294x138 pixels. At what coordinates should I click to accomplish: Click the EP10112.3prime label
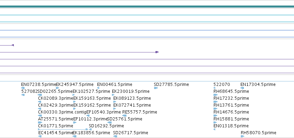point(91,119)
